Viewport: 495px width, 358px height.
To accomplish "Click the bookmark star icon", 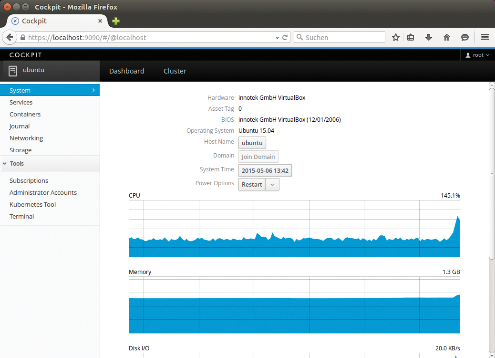I will pos(395,37).
